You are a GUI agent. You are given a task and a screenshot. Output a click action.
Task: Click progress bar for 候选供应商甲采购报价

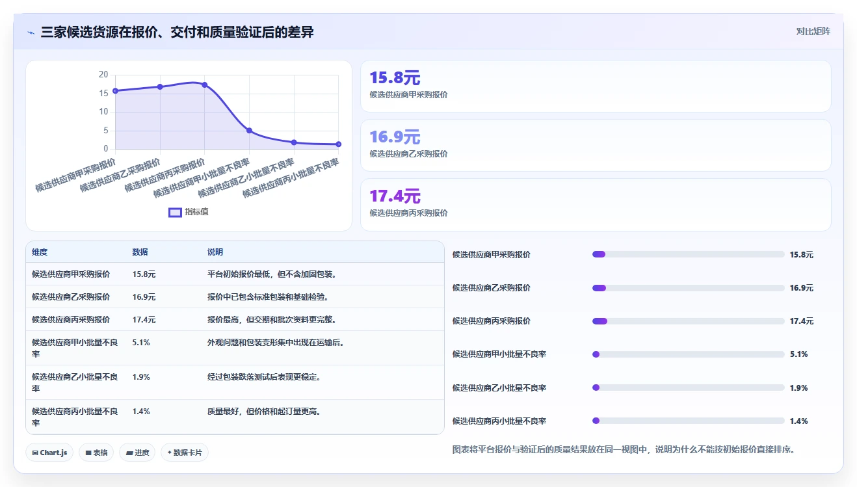688,255
